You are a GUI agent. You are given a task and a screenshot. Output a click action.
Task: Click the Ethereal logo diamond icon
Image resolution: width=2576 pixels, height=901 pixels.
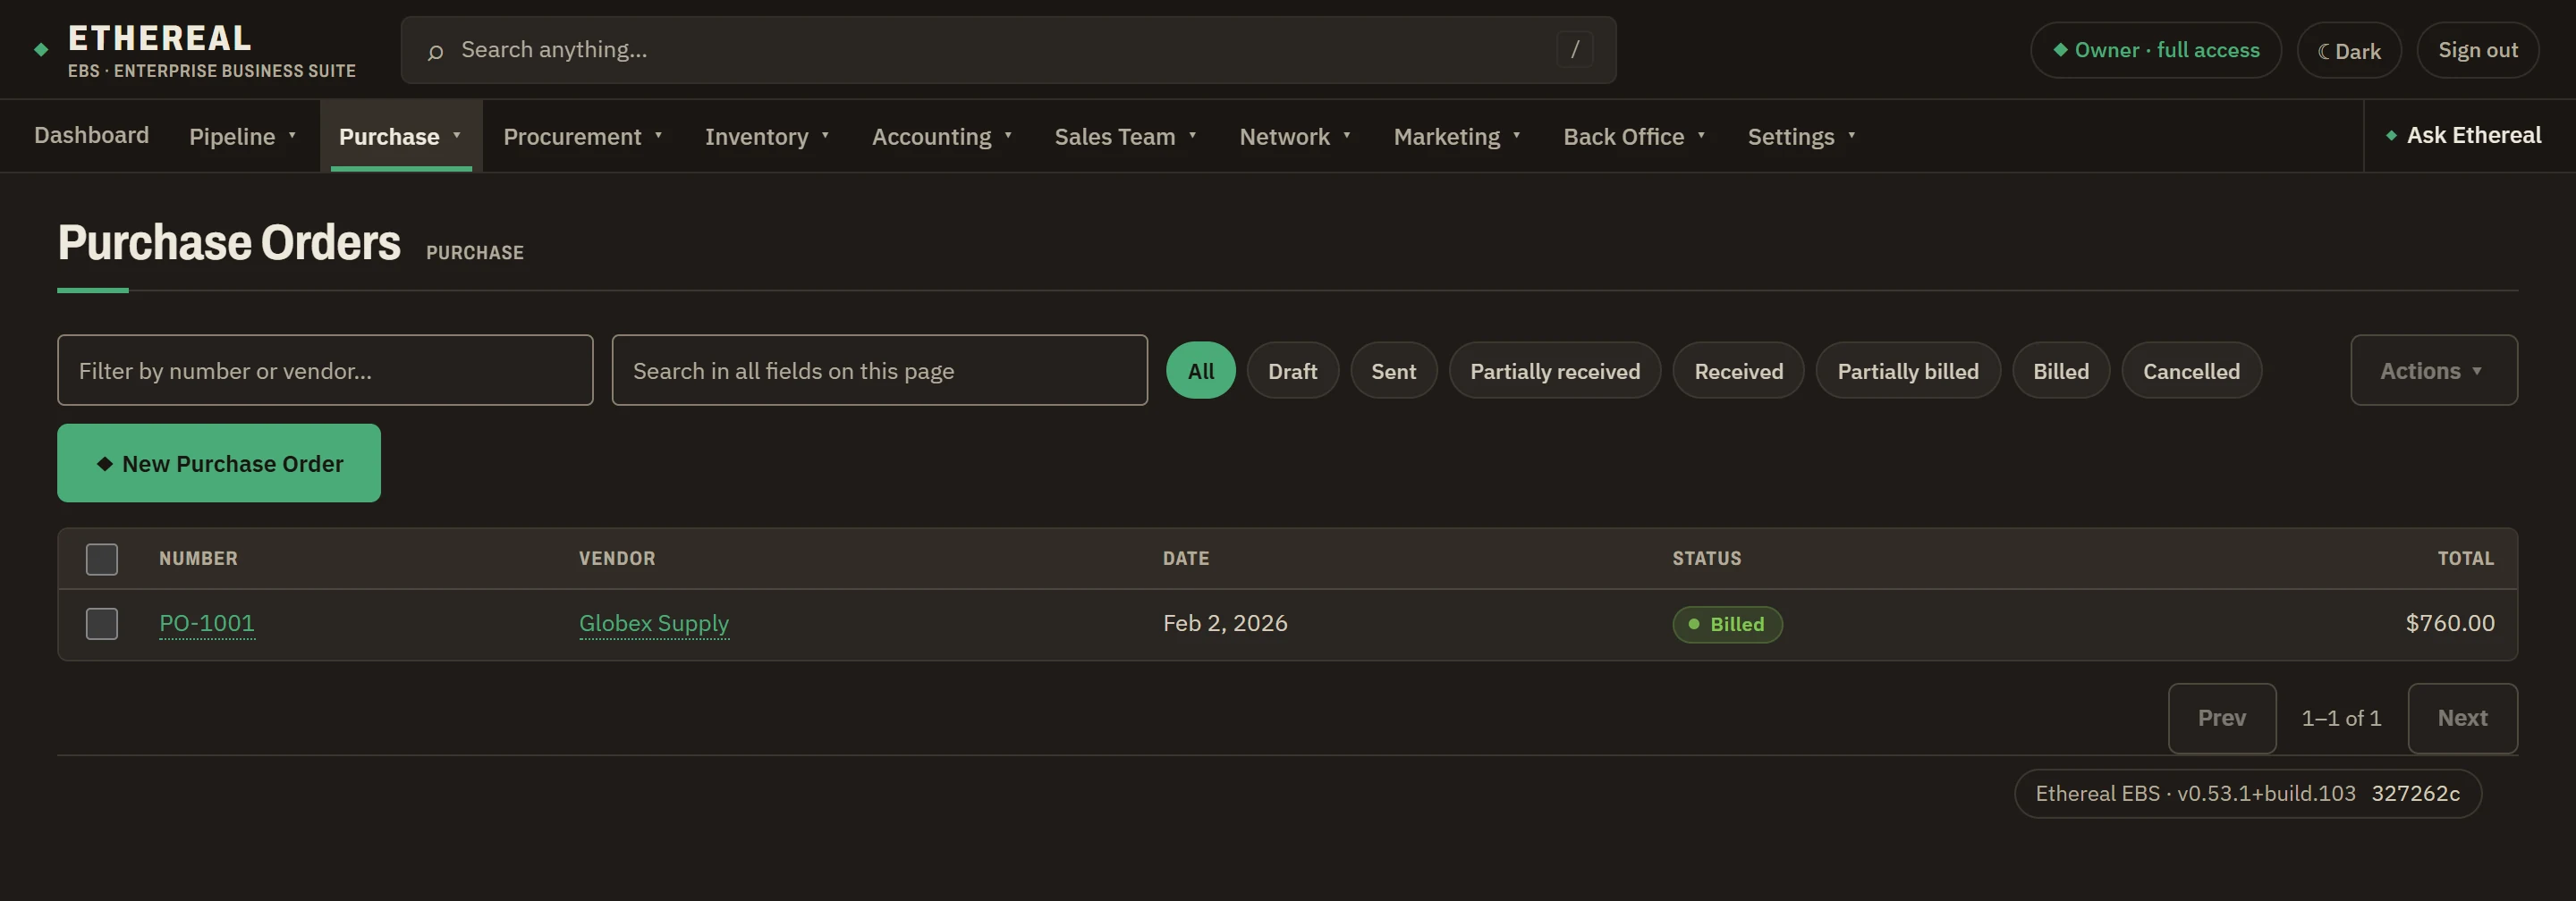click(x=41, y=50)
